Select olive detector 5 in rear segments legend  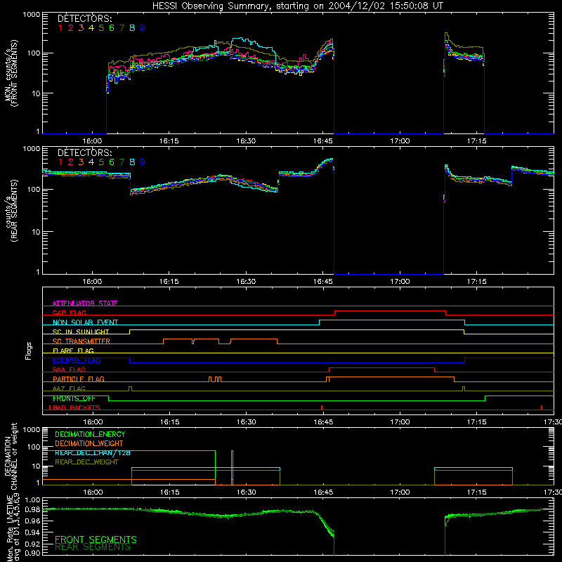point(101,162)
